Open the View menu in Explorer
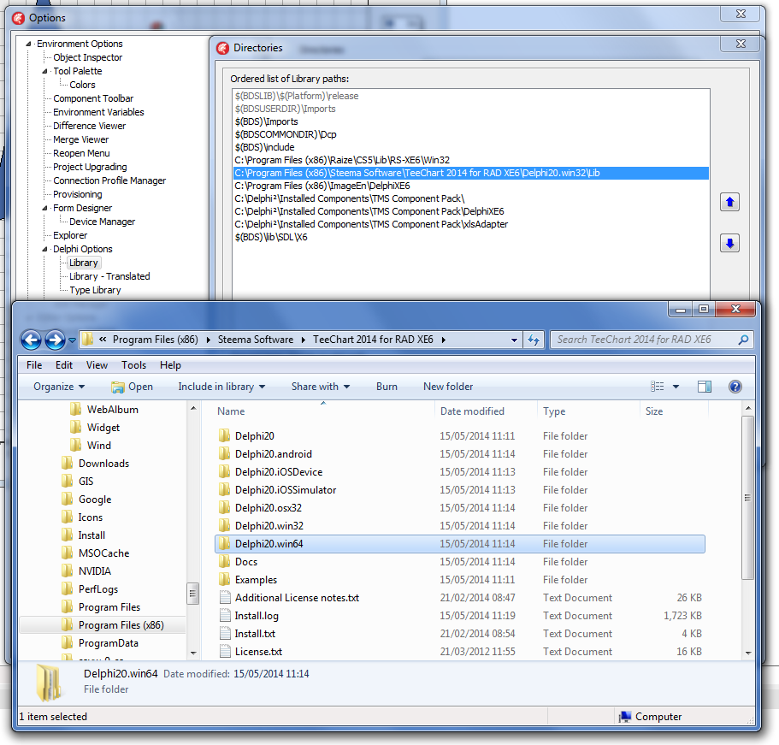Screen dimensions: 779x745 [97, 364]
